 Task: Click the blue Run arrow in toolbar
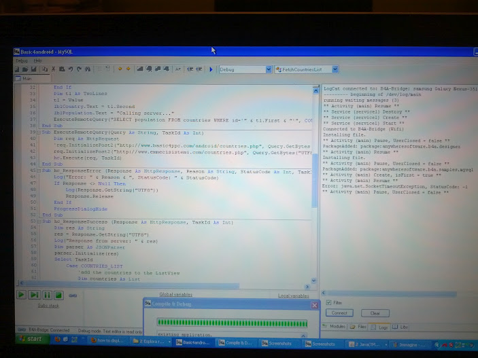(x=211, y=69)
